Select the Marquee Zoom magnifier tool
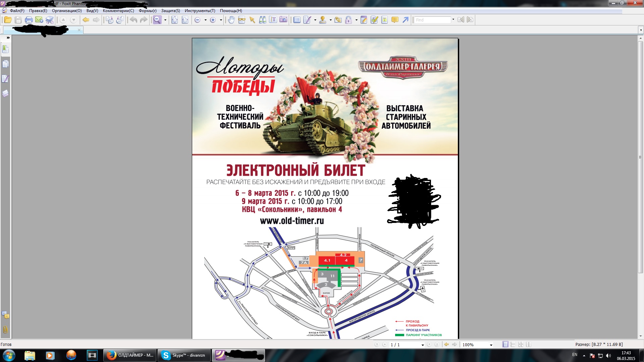The height and width of the screenshot is (362, 644). click(157, 20)
